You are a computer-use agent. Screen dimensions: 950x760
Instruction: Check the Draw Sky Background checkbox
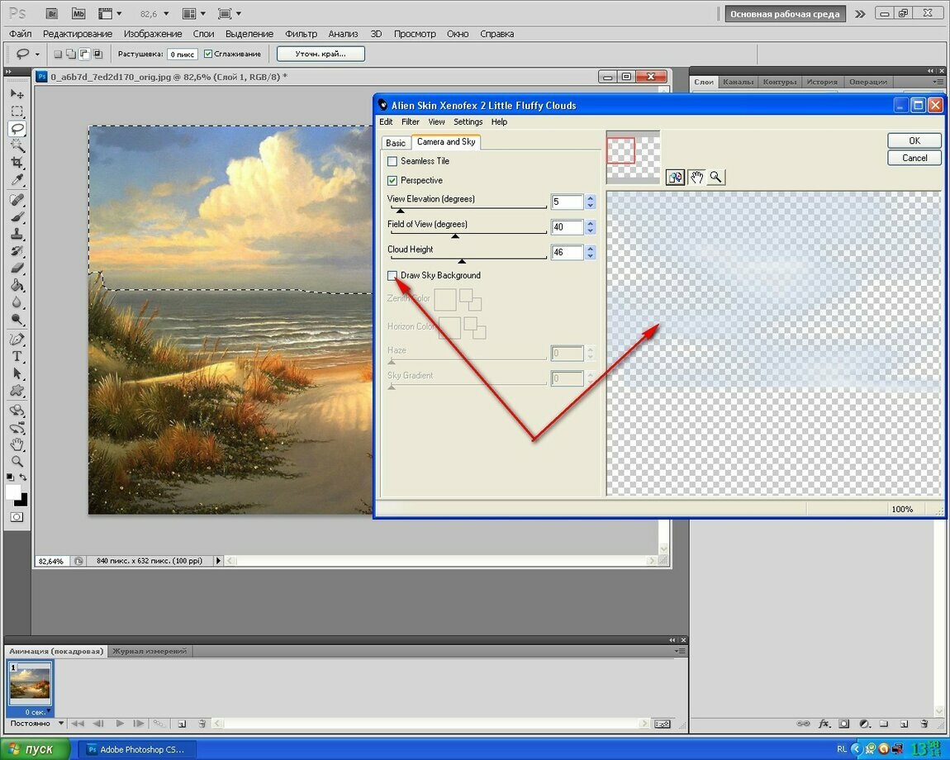[392, 276]
